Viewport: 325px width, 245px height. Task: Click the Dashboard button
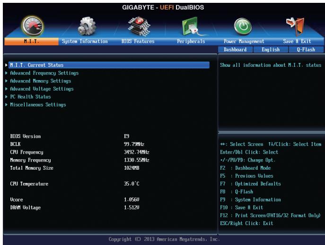[x=235, y=50]
